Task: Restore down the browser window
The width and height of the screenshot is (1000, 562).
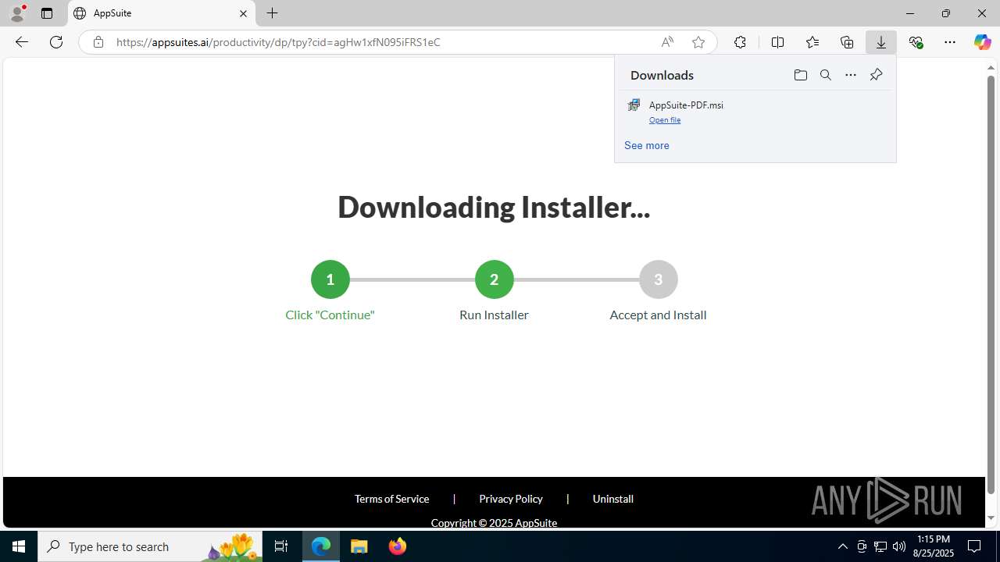Action: click(945, 13)
